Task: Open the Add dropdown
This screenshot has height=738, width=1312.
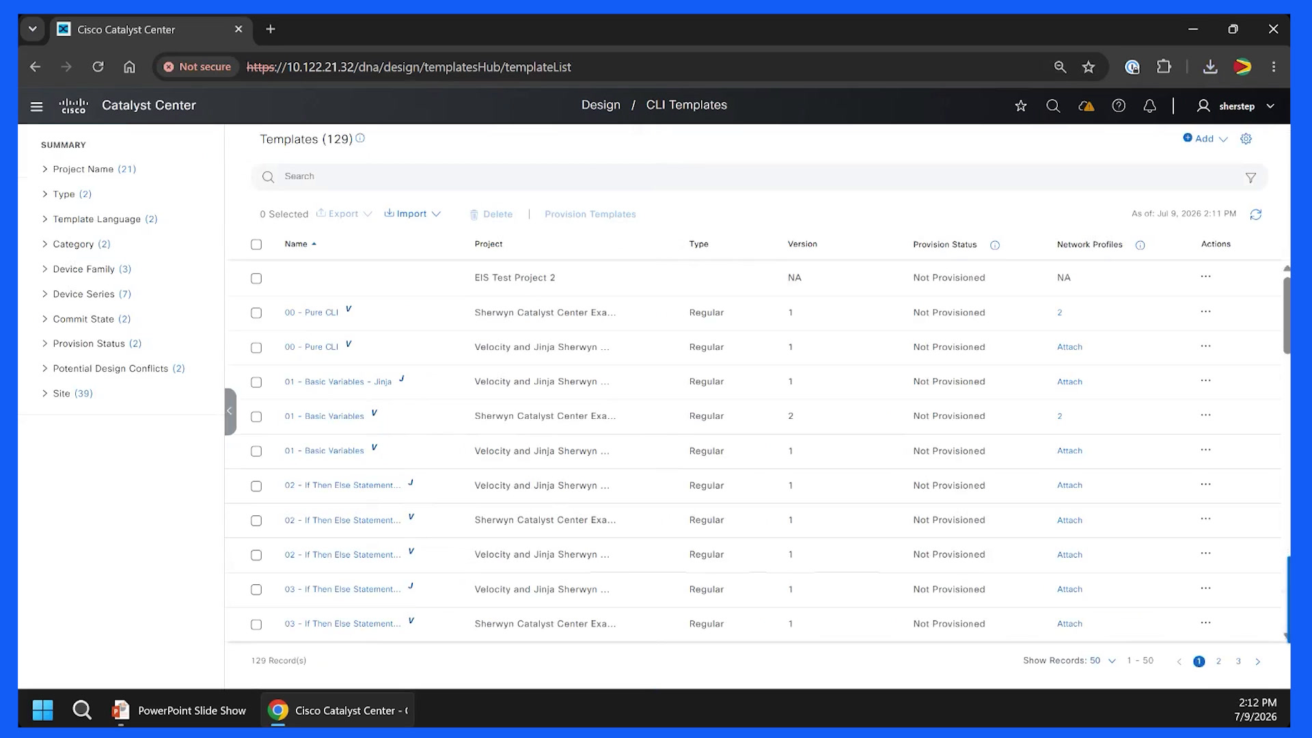Action: click(x=1205, y=139)
